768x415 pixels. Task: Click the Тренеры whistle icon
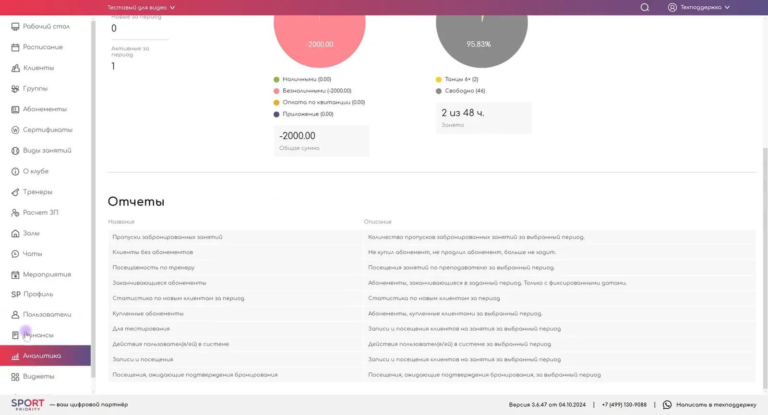pyautogui.click(x=15, y=192)
